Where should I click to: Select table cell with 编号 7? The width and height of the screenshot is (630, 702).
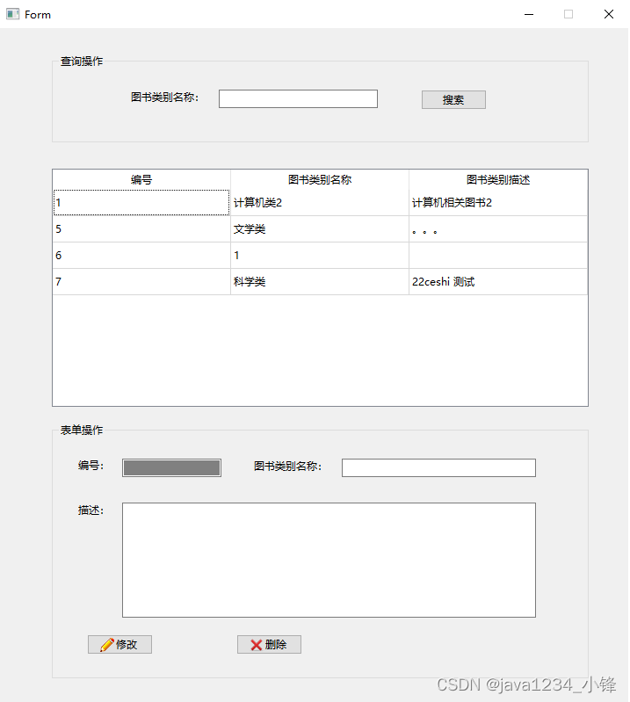coord(142,283)
